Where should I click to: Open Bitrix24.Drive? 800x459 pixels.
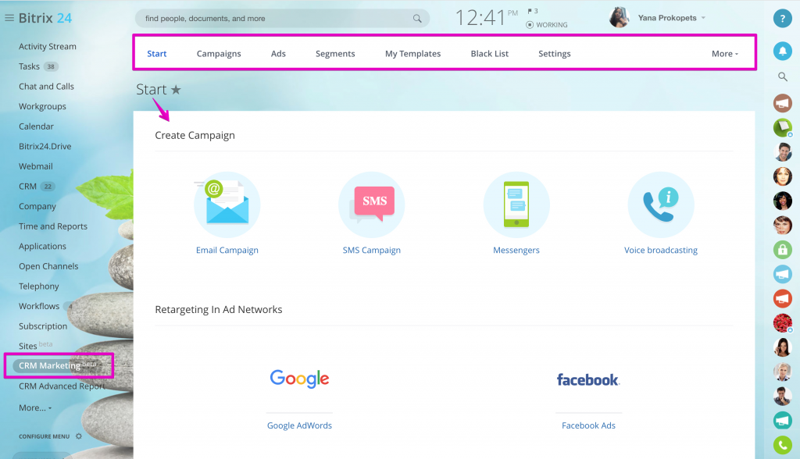tap(45, 147)
